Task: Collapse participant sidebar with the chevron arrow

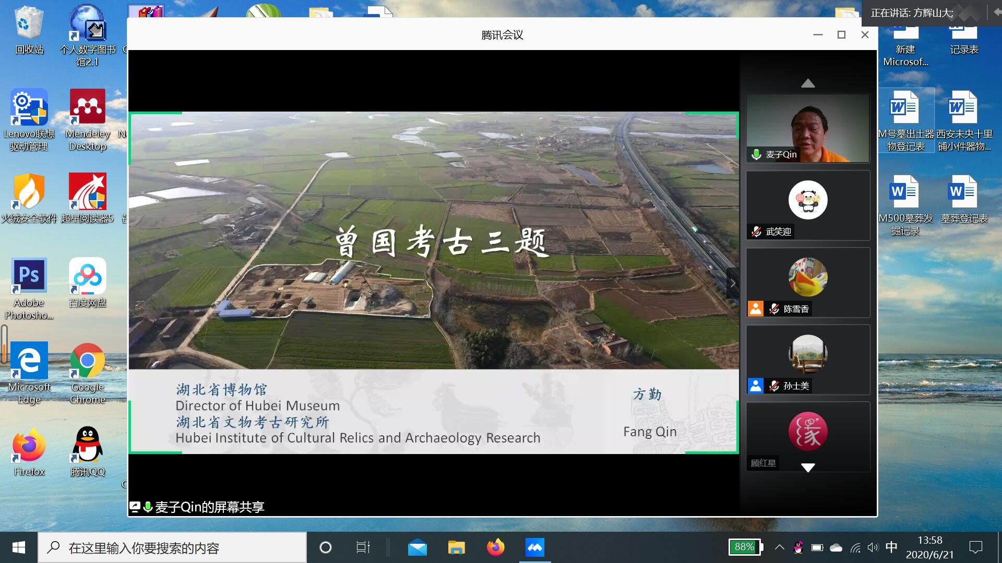Action: coord(733,284)
